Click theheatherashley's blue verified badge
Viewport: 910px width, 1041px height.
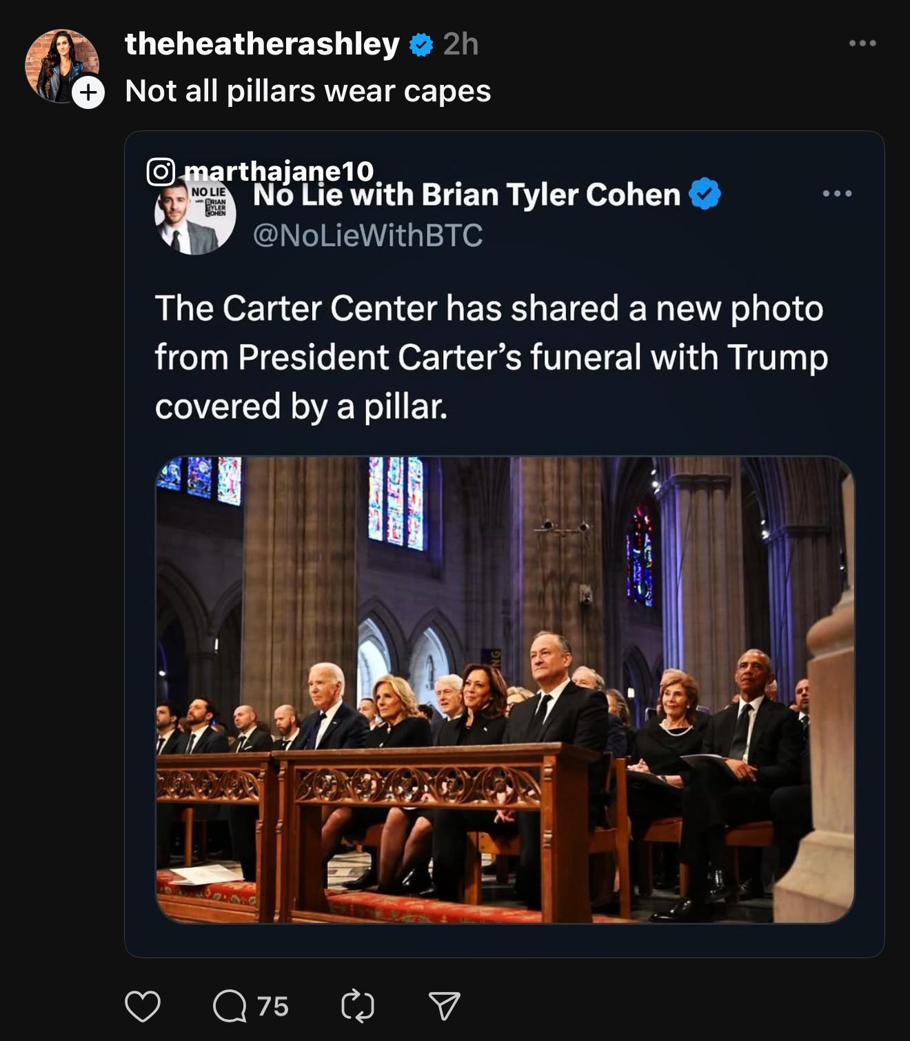tap(421, 45)
